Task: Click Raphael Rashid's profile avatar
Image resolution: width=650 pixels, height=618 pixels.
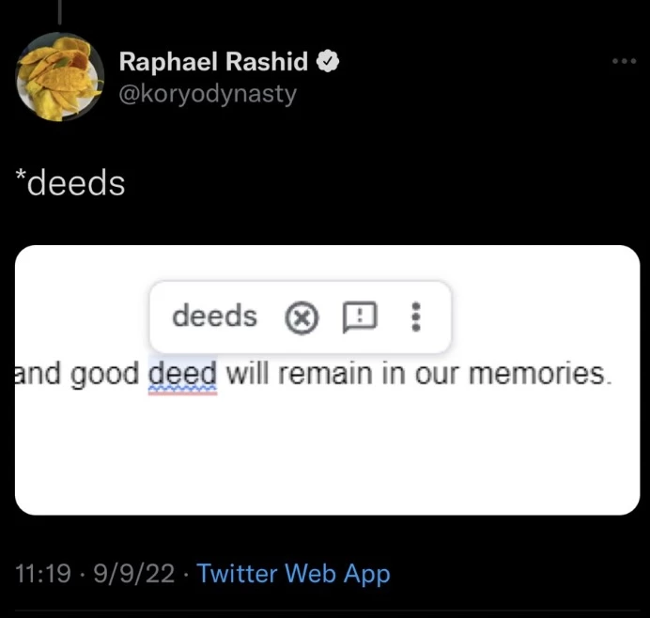Action: click(58, 77)
